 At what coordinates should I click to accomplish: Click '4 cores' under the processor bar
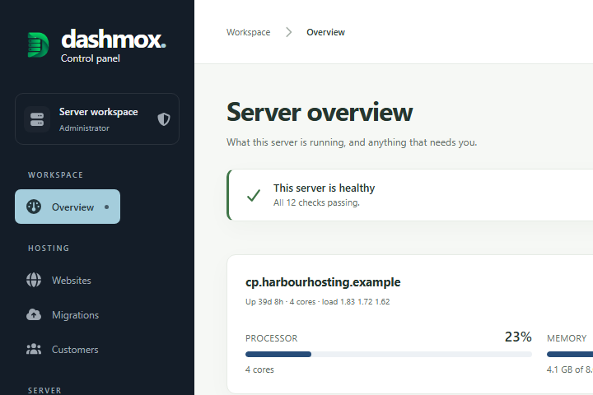click(x=259, y=369)
